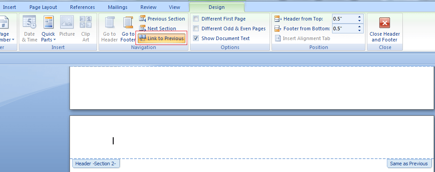Navigate to Next Section
This screenshot has height=172, width=435.
(x=158, y=29)
